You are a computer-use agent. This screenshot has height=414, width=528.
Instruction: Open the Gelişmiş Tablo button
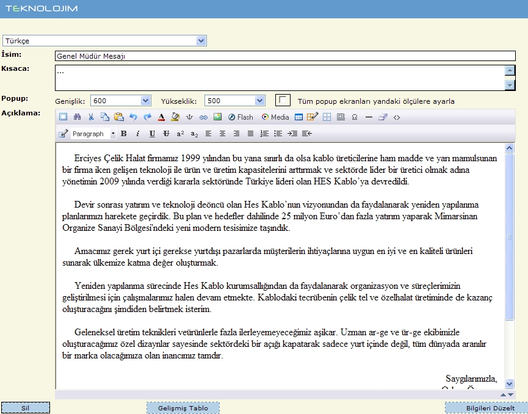(183, 408)
